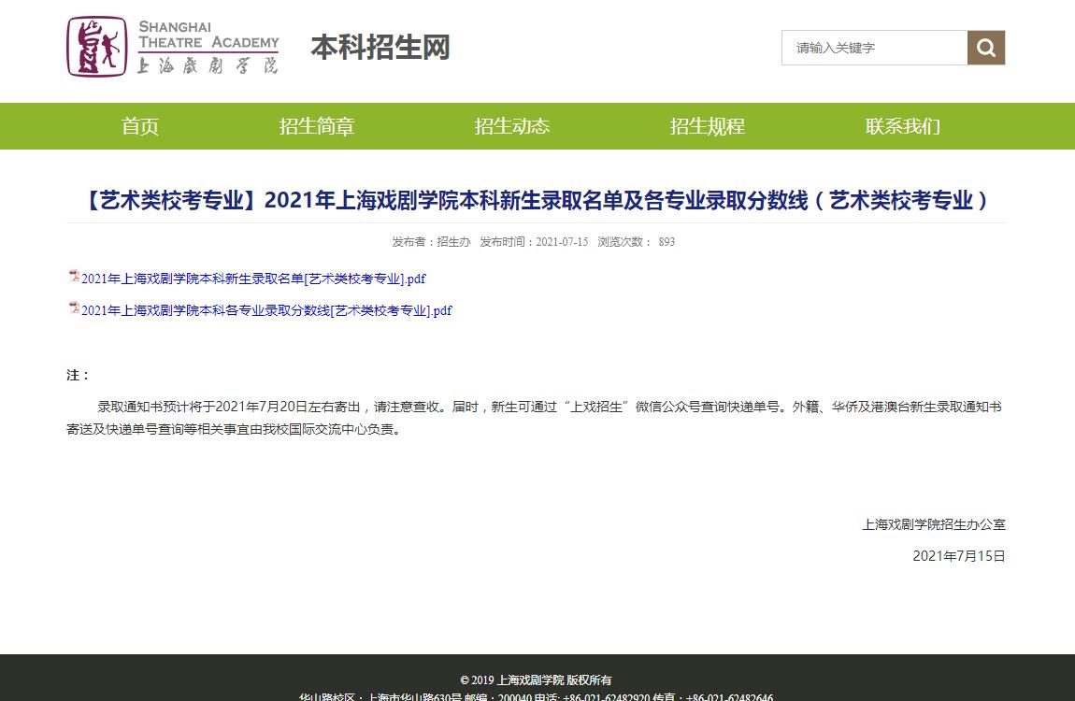1075x701 pixels.
Task: Go to the 招生简章 menu item
Action: click(x=317, y=126)
